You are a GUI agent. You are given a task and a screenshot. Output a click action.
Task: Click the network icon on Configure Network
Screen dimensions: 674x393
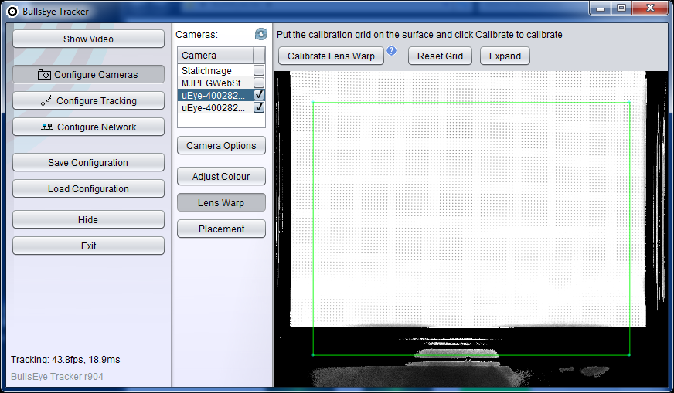(x=47, y=127)
